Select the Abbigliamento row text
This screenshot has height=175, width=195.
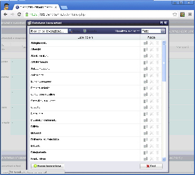pyautogui.click(x=39, y=43)
